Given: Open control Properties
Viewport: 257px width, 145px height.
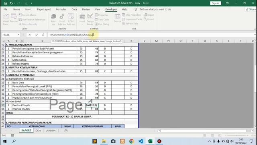Looking at the screenshot, I should [102, 15].
